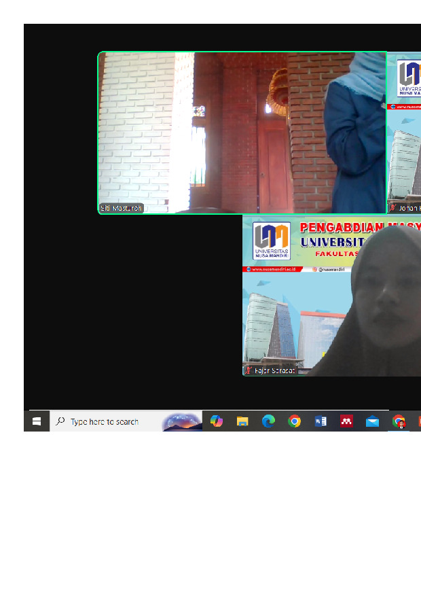
Task: Open Google Chrome from the taskbar
Action: click(294, 421)
